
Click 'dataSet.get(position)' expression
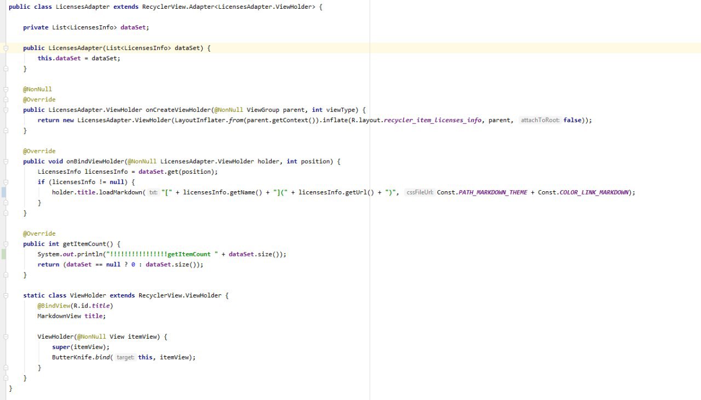pos(177,172)
